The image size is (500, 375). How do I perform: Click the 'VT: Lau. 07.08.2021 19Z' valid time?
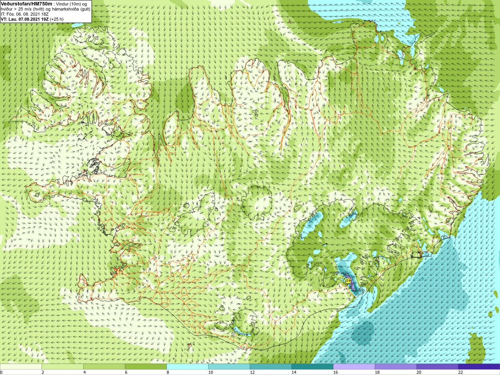(25, 19)
